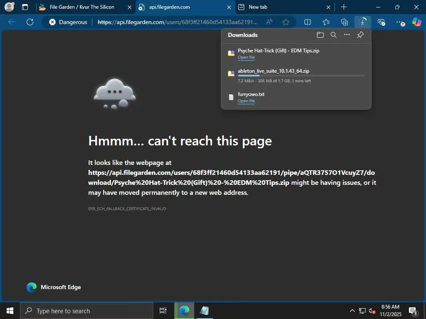Open file link under furryowo.txt
Screen dimensions: 426x319
pos(246,101)
